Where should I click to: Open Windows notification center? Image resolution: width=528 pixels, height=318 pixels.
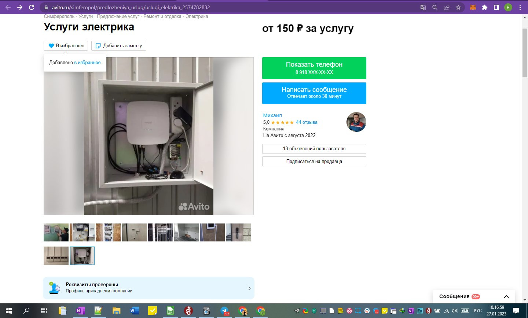pyautogui.click(x=516, y=311)
